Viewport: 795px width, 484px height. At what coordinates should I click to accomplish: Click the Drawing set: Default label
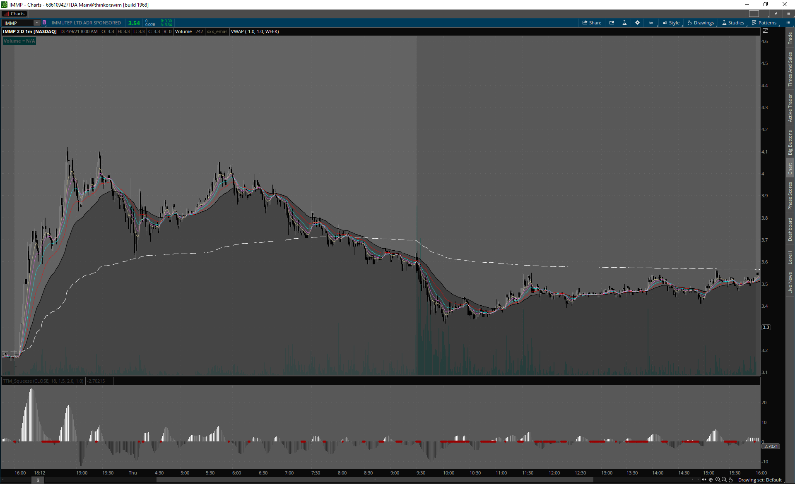coord(760,480)
